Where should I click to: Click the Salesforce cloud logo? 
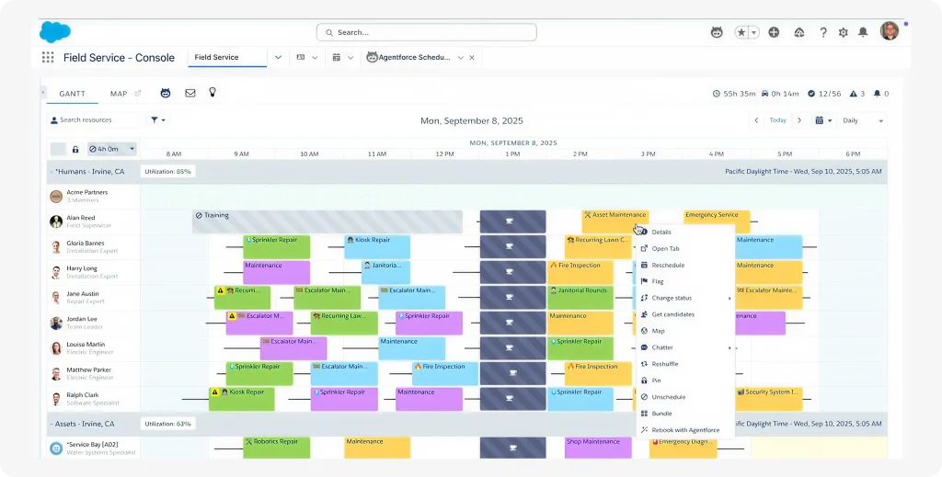click(54, 32)
